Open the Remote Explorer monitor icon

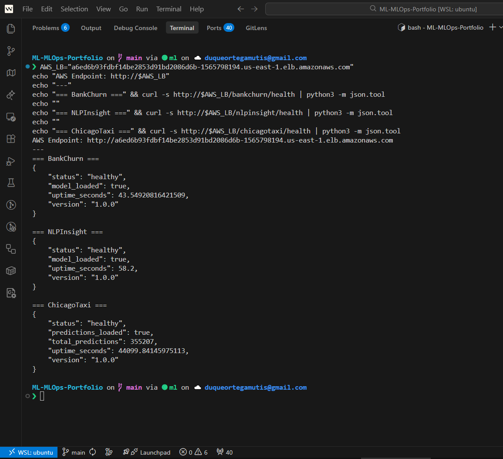11,117
